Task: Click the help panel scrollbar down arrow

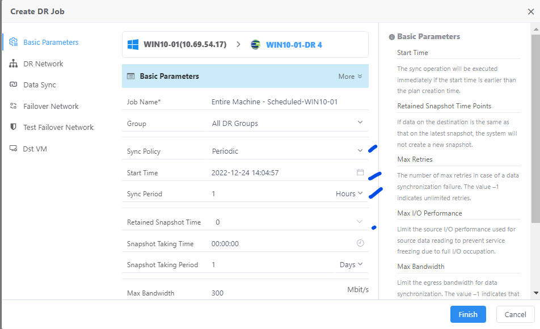Action: (x=536, y=293)
